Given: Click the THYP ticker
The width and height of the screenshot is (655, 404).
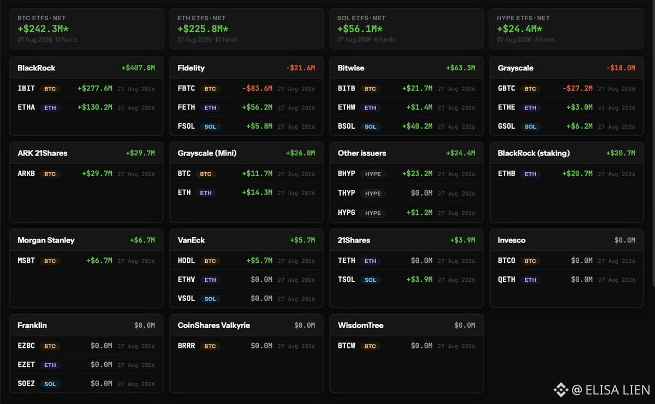Looking at the screenshot, I should pyautogui.click(x=347, y=193).
